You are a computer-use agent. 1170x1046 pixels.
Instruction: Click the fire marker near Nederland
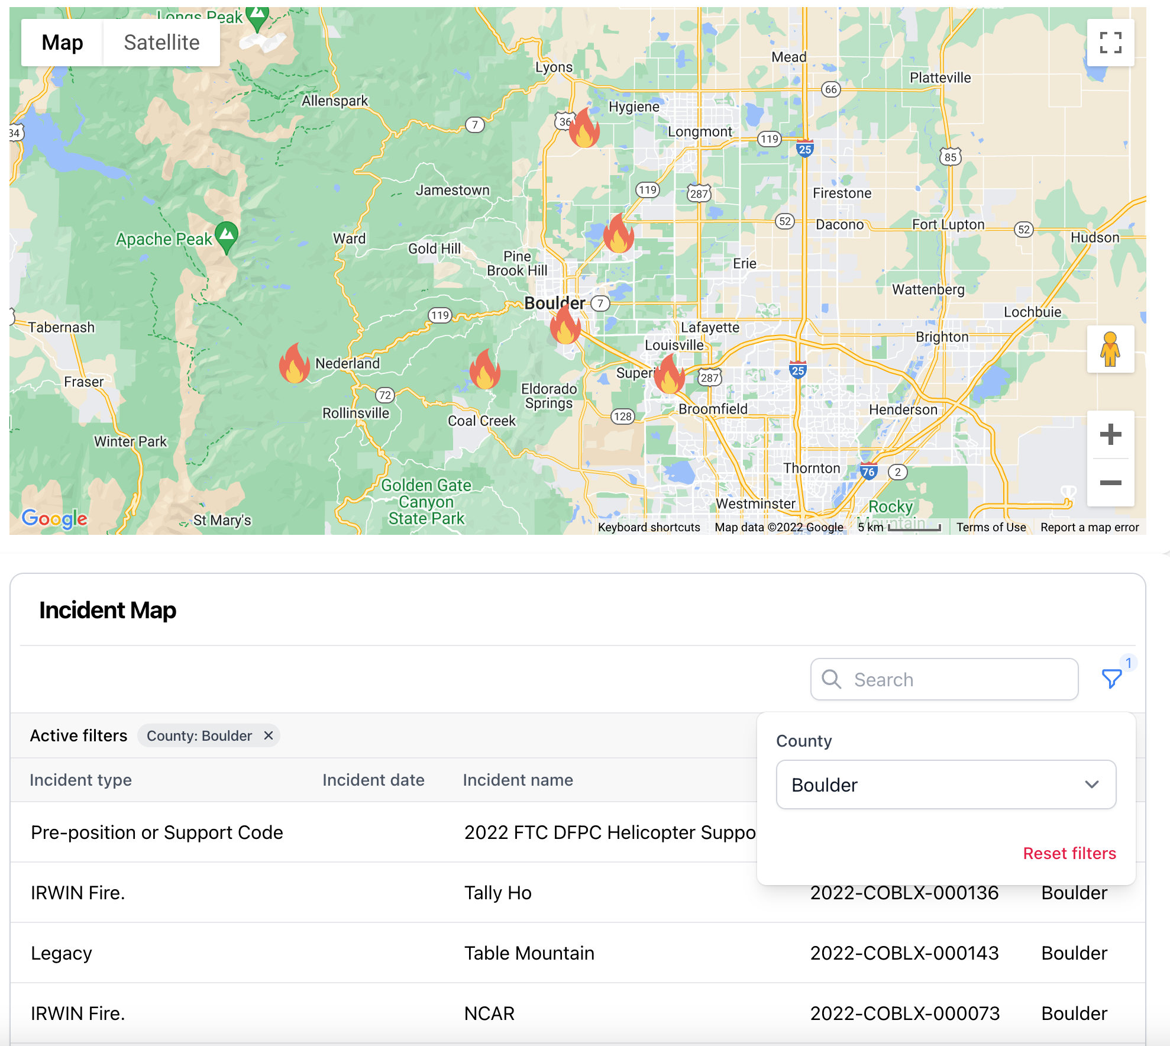(294, 363)
